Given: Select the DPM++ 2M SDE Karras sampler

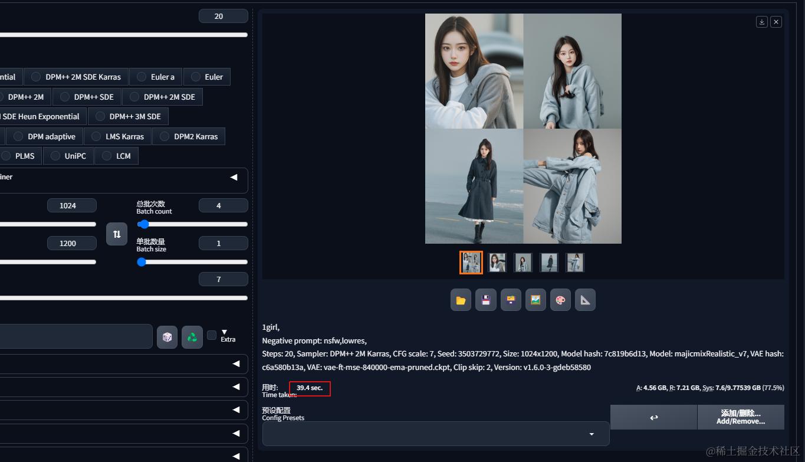Looking at the screenshot, I should tap(76, 77).
